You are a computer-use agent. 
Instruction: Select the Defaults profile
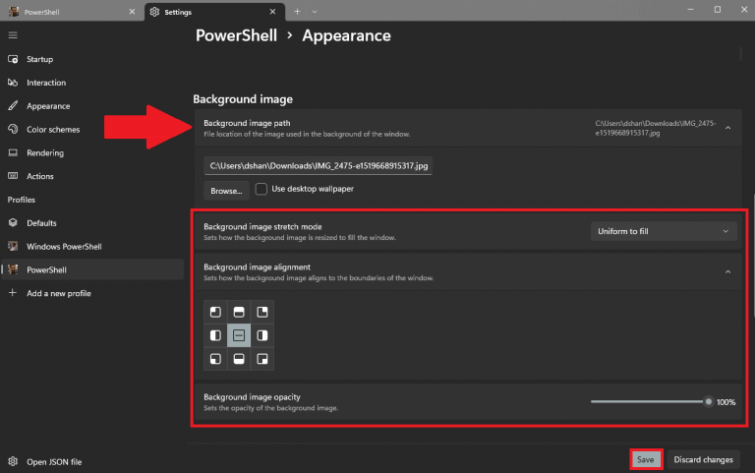pyautogui.click(x=92, y=222)
